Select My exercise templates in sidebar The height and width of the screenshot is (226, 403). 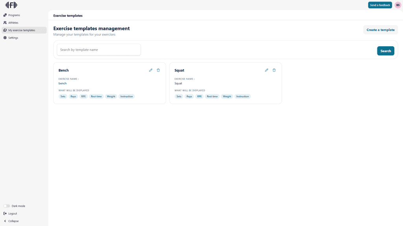(x=22, y=30)
